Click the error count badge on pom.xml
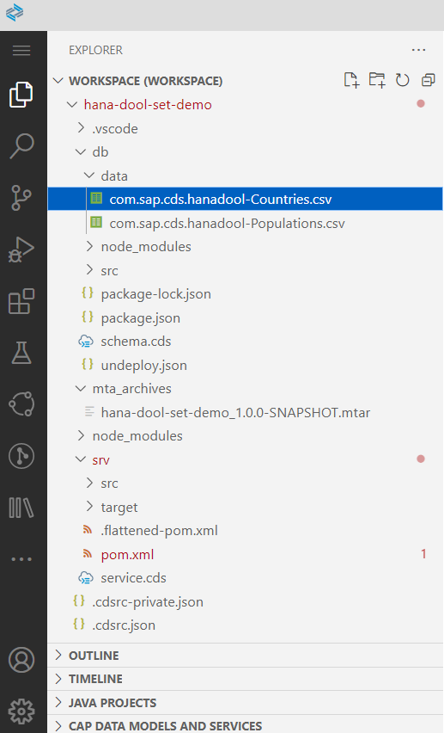Image resolution: width=444 pixels, height=733 pixels. point(423,554)
